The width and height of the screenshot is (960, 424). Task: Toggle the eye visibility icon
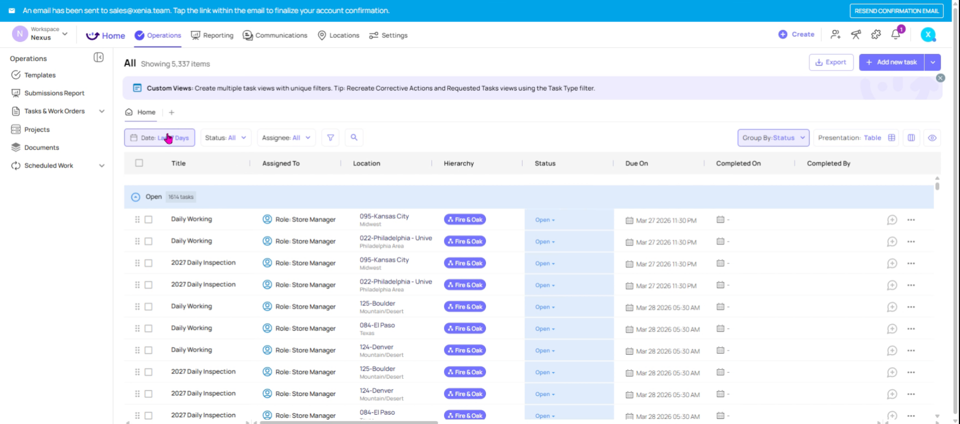[x=932, y=138]
